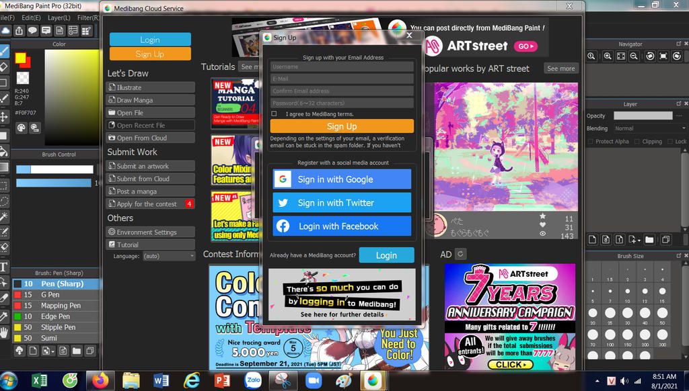Viewport: 689px width, 391px height.
Task: Click the transparent color swatch
Action: click(x=22, y=78)
